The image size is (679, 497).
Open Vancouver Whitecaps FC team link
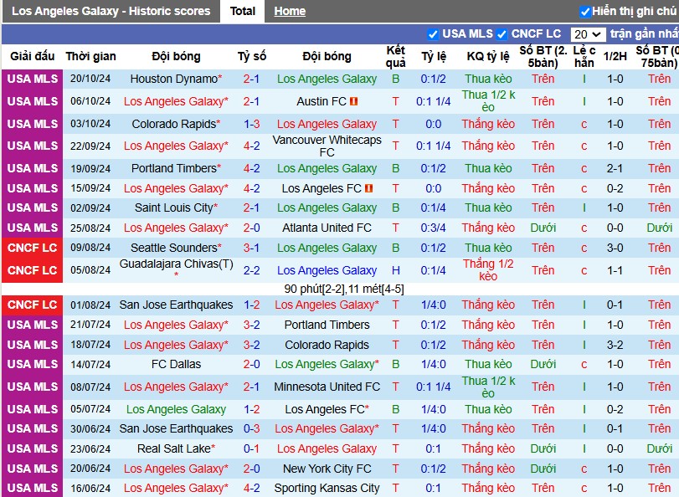327,146
